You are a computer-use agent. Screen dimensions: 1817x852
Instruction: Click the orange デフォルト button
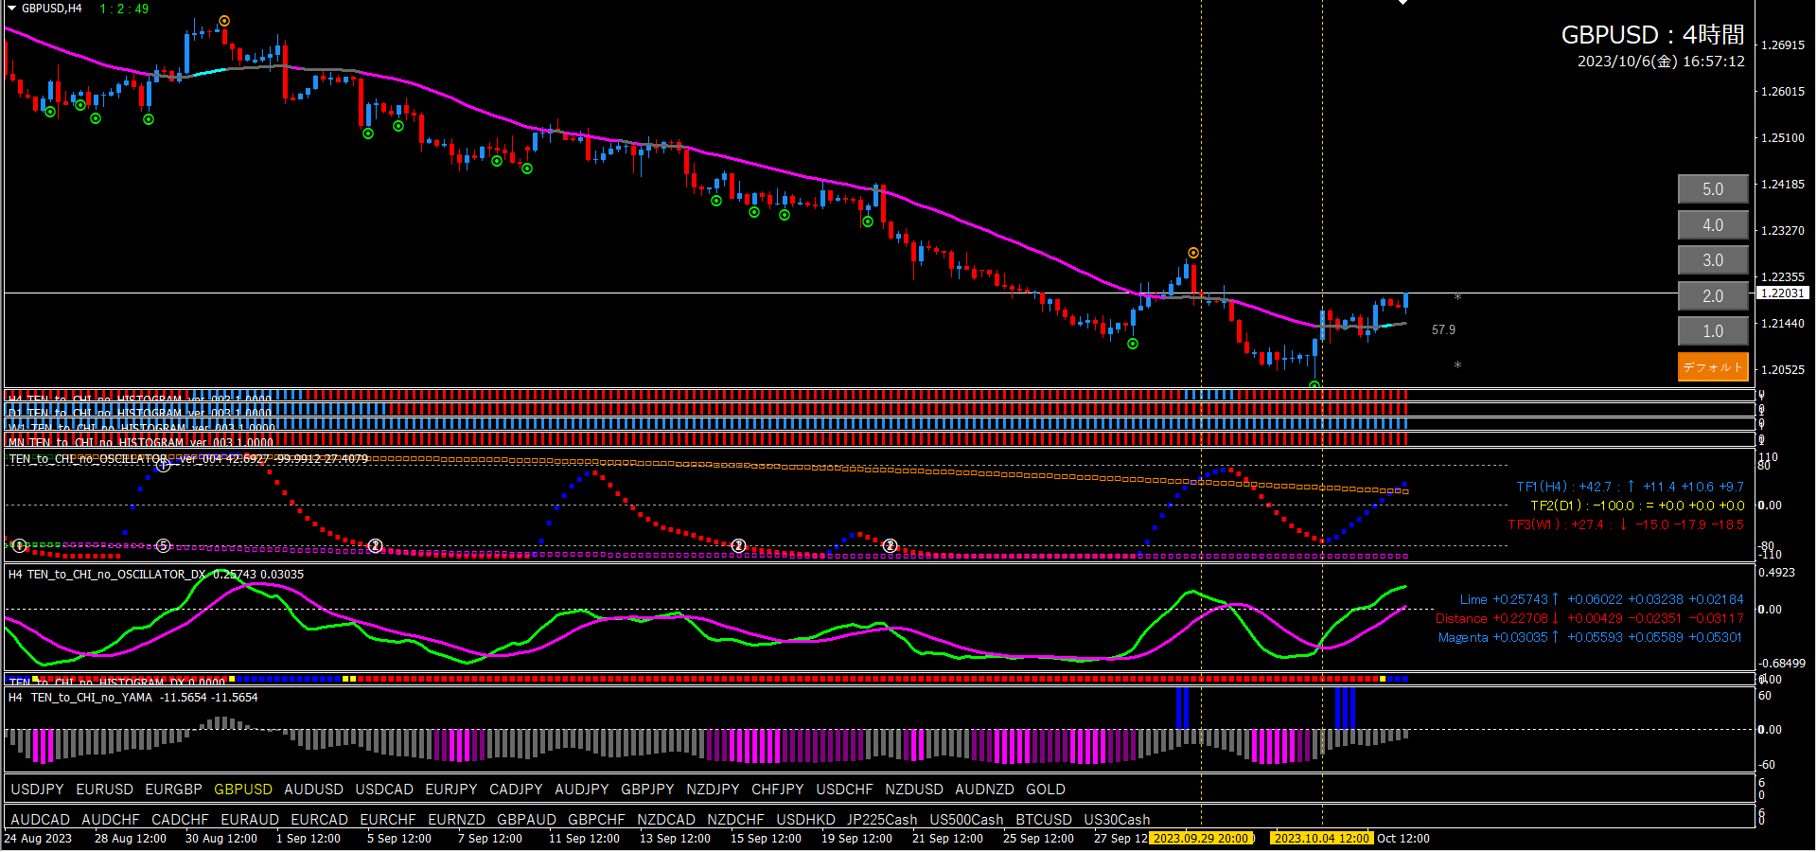point(1713,366)
